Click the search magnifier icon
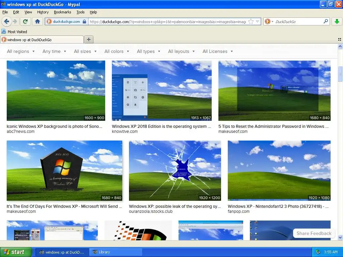343x257 pixels. pyautogui.click(x=326, y=21)
